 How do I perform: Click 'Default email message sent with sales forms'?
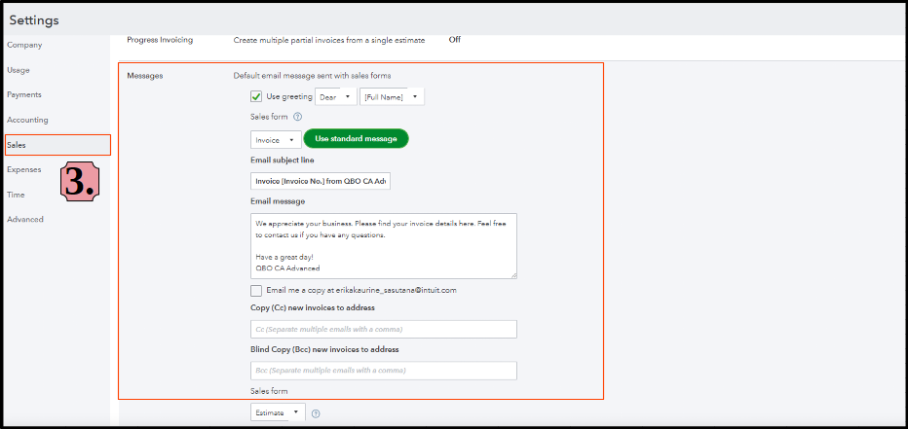coord(312,76)
